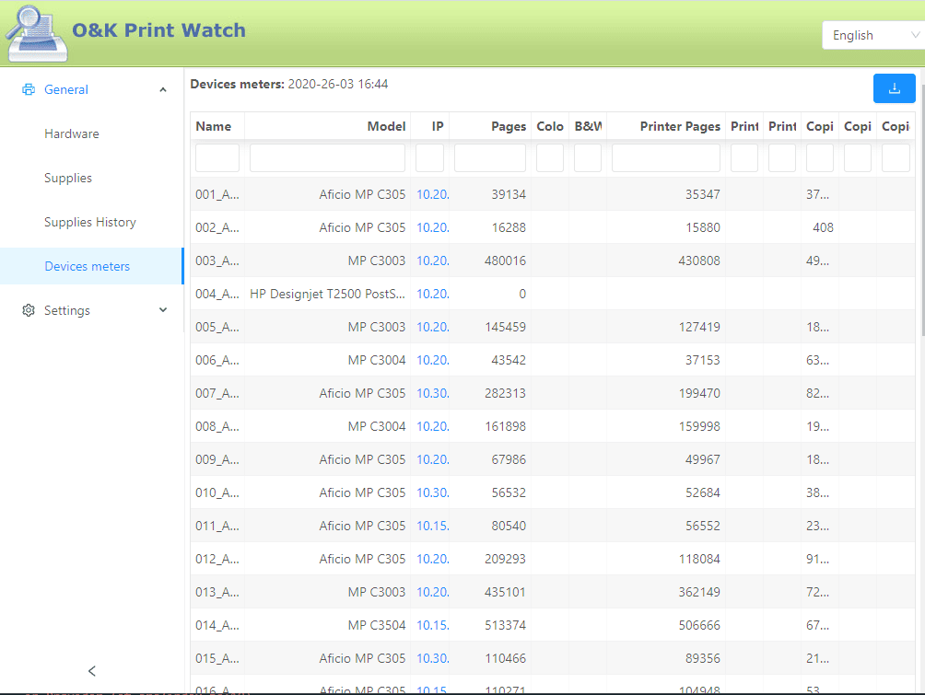Viewport: 925px width, 695px height.
Task: Click pages value 39134
Action: click(509, 194)
